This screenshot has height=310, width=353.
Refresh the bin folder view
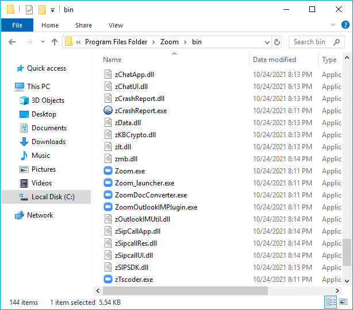[x=277, y=42]
